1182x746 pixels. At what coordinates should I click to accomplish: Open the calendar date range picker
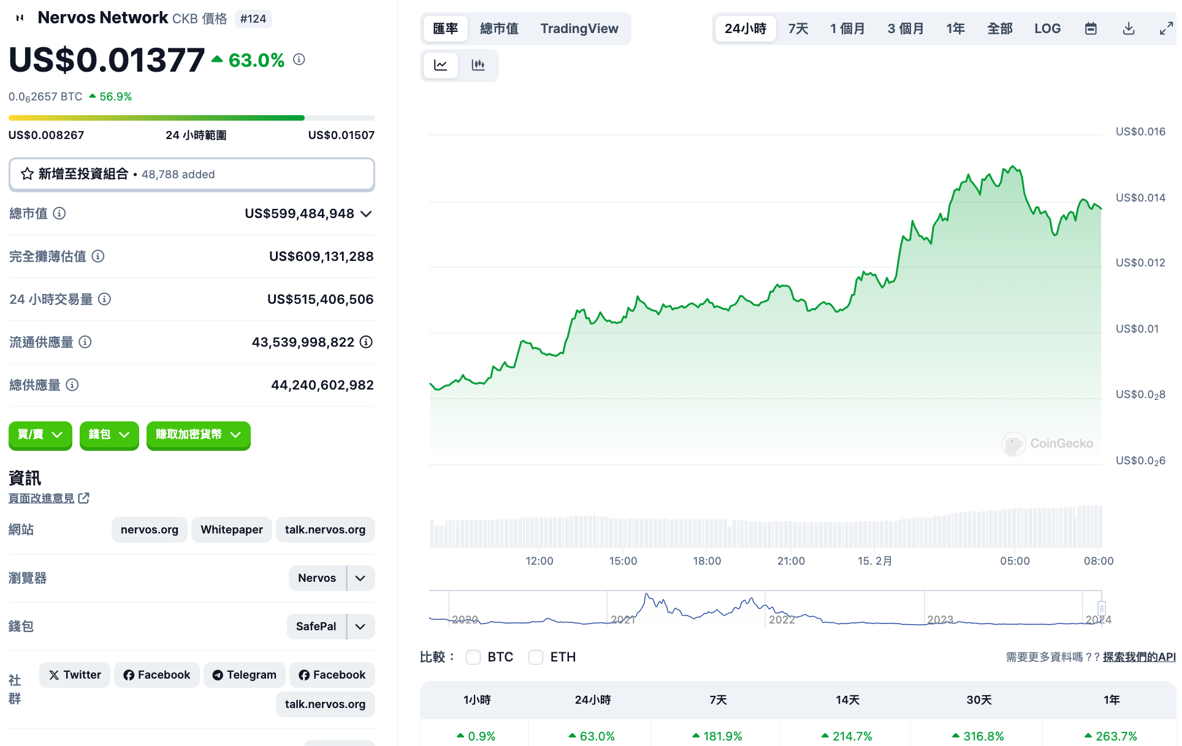(1091, 29)
